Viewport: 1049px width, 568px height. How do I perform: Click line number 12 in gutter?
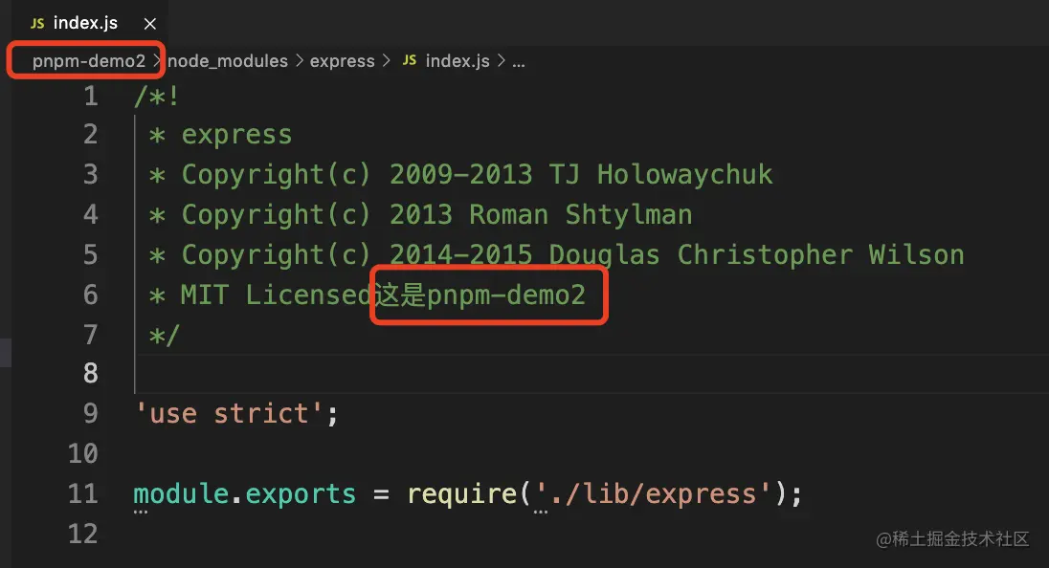(x=83, y=534)
